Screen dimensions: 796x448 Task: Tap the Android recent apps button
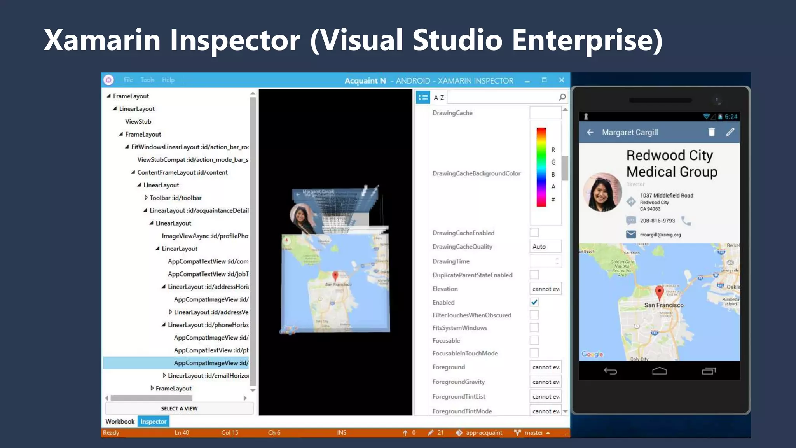pos(709,371)
